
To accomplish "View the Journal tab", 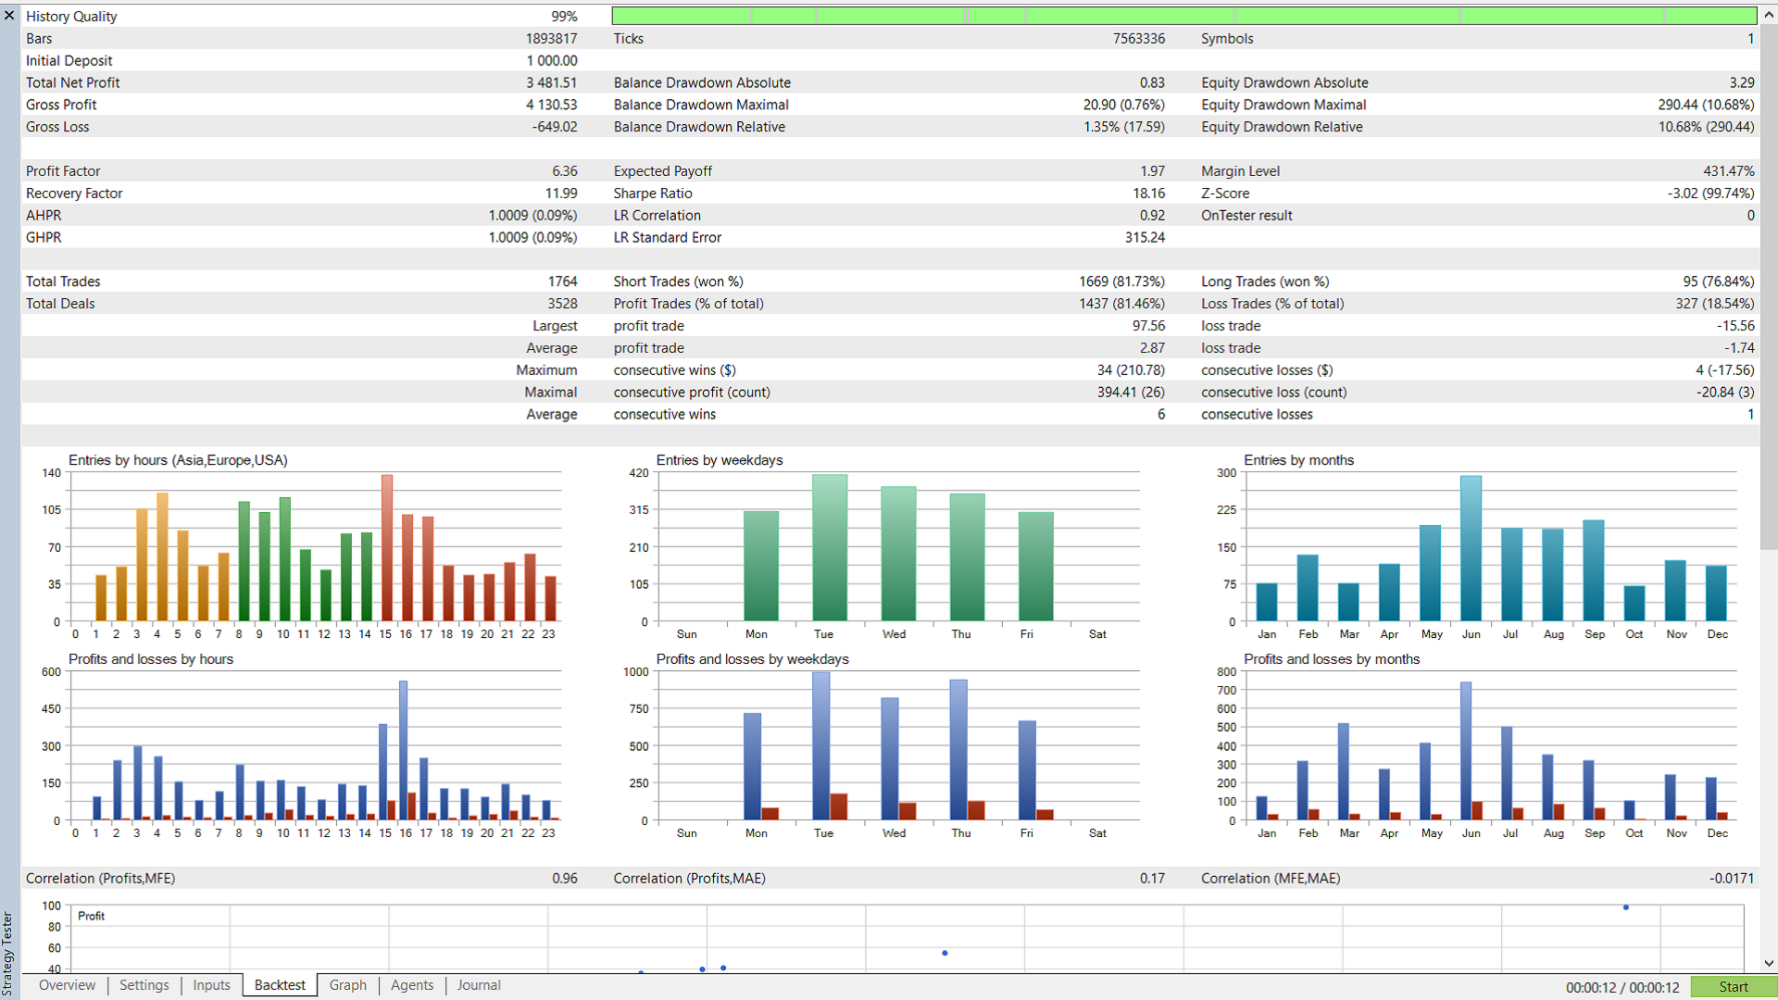I will click(479, 985).
